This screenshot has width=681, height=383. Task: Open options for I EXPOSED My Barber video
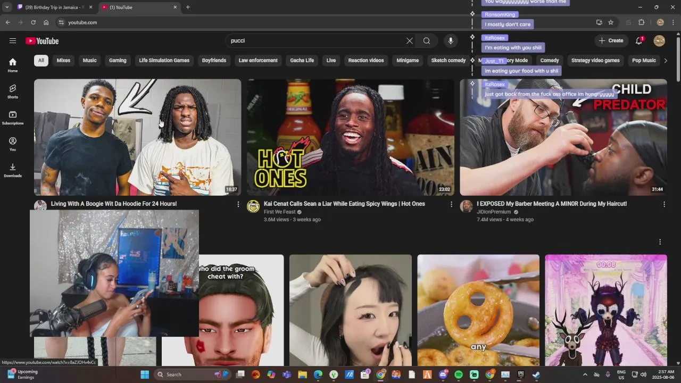(664, 204)
